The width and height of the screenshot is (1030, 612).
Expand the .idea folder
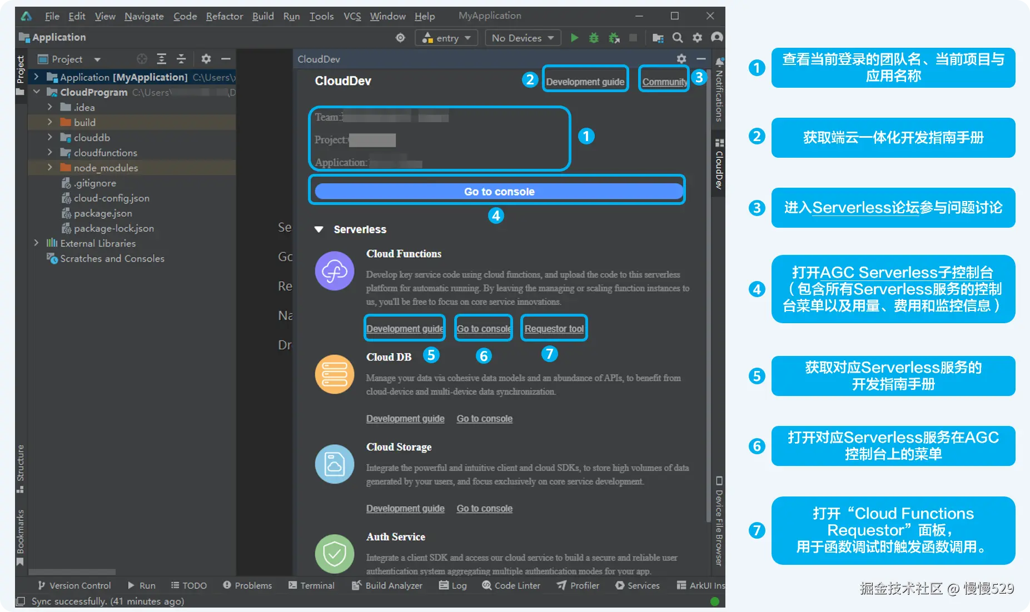coord(50,107)
